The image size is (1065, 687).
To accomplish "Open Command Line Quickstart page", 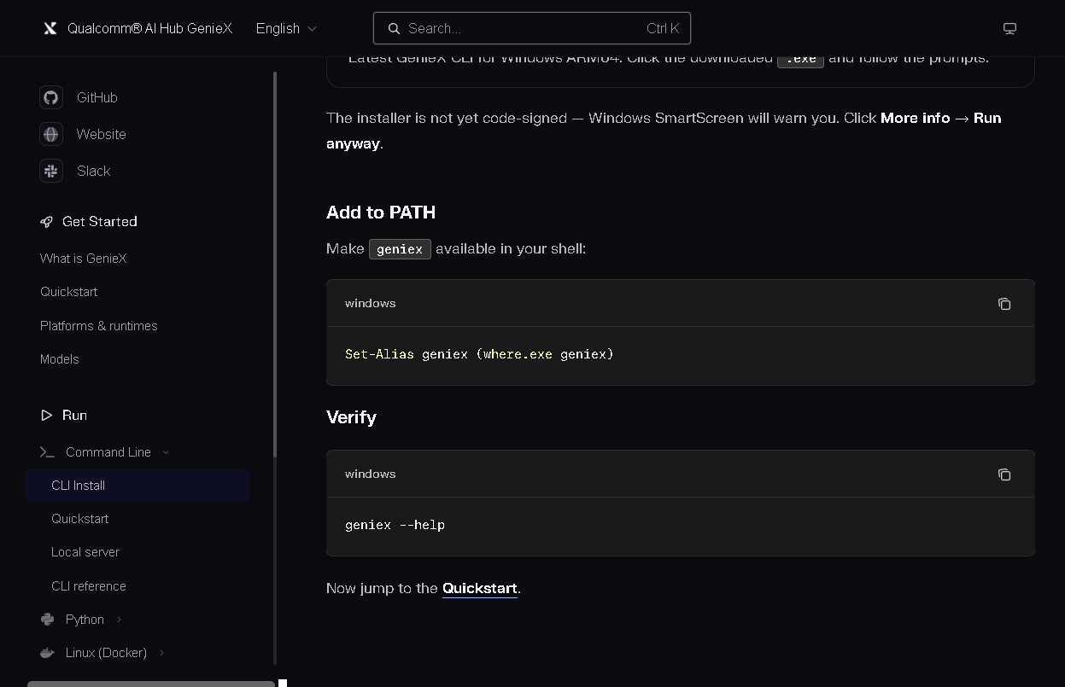I will pyautogui.click(x=79, y=519).
